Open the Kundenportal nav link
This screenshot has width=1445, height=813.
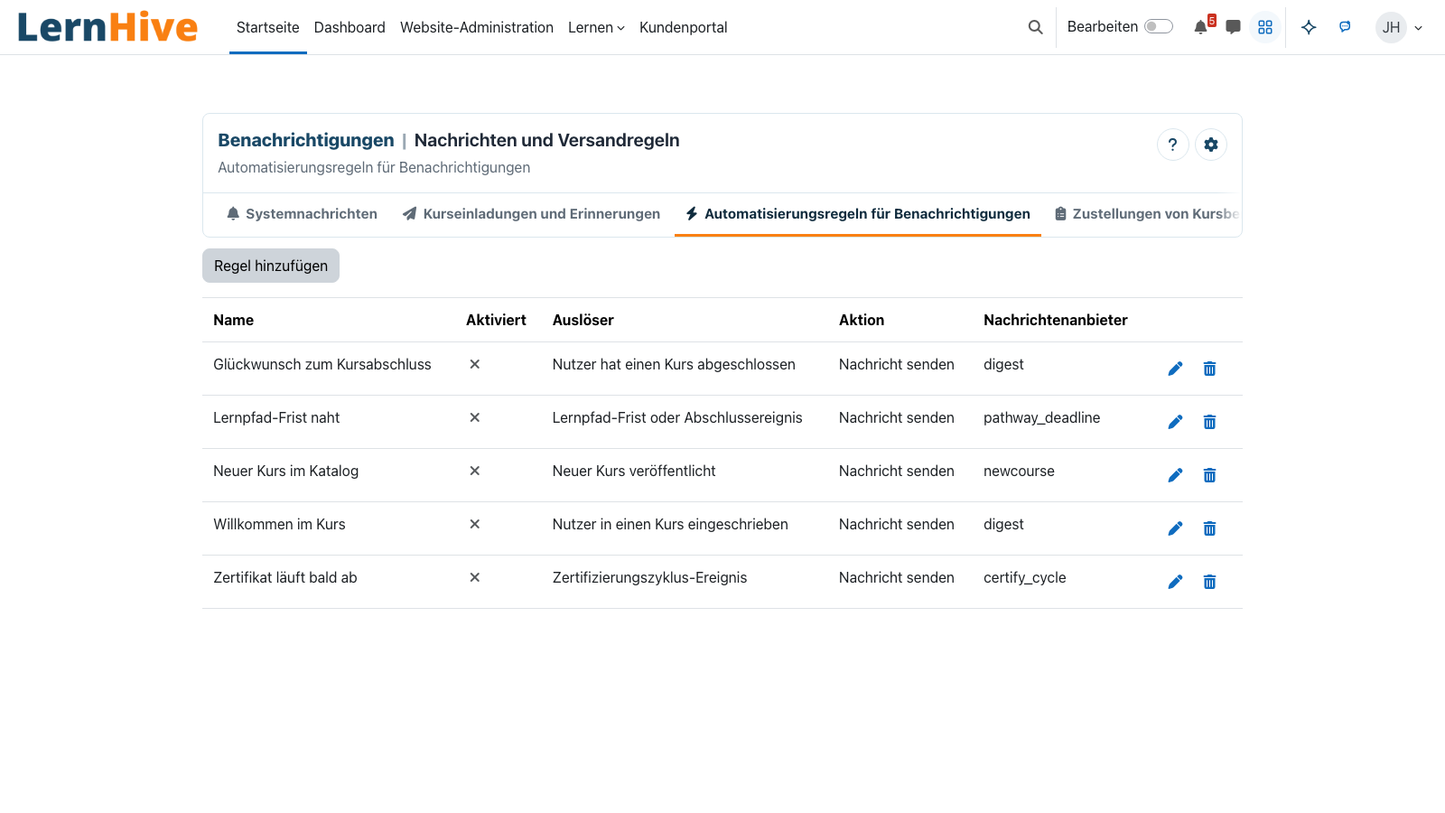tap(684, 27)
